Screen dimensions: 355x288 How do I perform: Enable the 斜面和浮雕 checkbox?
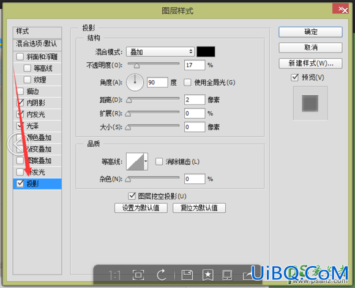20,56
